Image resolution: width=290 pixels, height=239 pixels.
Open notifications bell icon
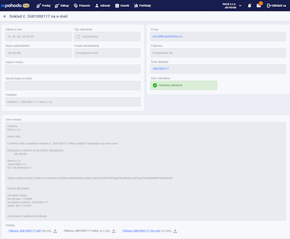coord(249,6)
